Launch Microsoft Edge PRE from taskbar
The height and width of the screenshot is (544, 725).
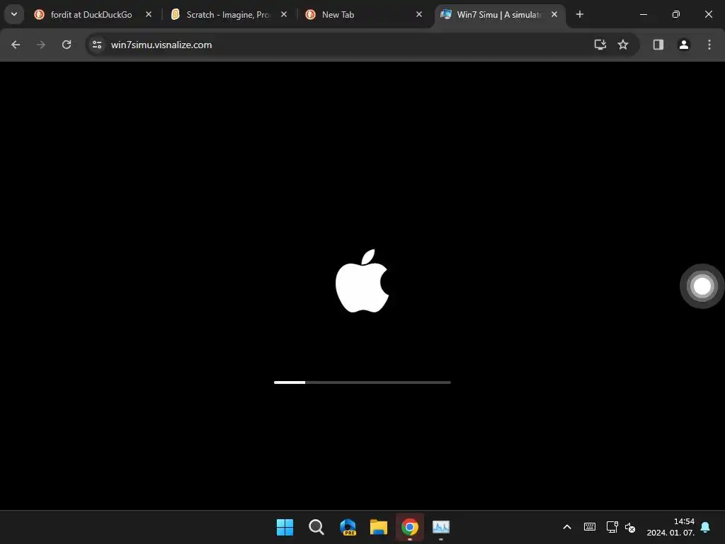coord(348,527)
